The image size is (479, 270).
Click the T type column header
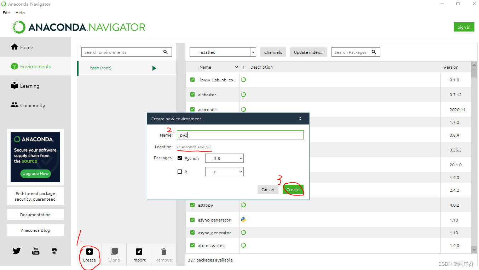pos(243,67)
